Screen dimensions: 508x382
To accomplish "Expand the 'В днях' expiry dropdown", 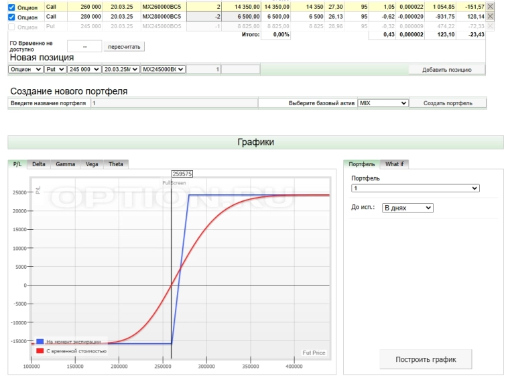I will pyautogui.click(x=407, y=208).
